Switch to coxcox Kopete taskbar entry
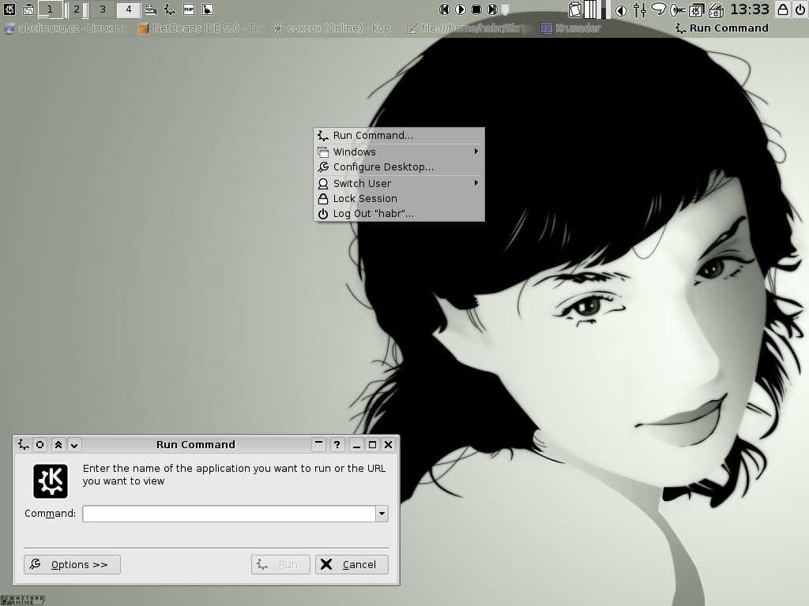Screen dimensions: 809x606 (x=335, y=28)
